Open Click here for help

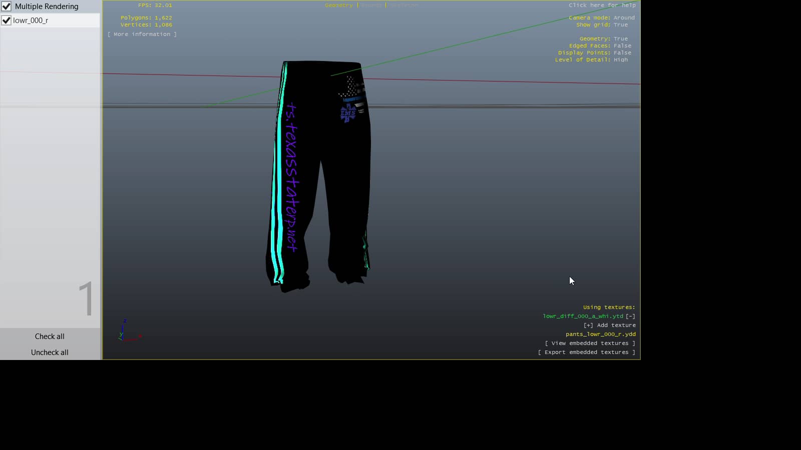click(602, 5)
